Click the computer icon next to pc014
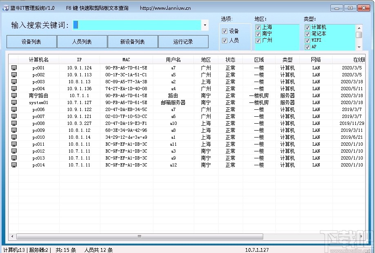Image resolution: width=375 pixels, height=253 pixels. tap(14, 165)
